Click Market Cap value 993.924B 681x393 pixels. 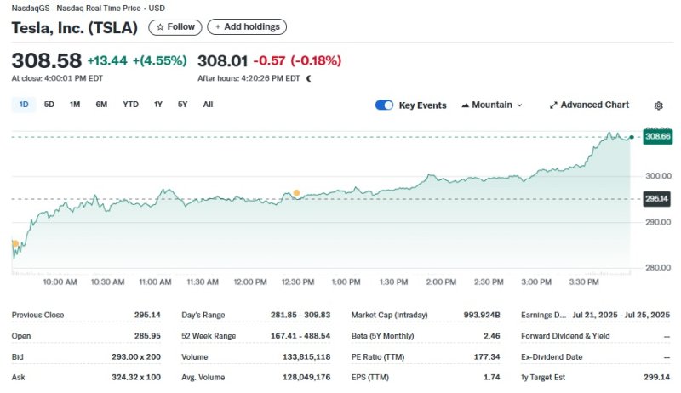(482, 315)
